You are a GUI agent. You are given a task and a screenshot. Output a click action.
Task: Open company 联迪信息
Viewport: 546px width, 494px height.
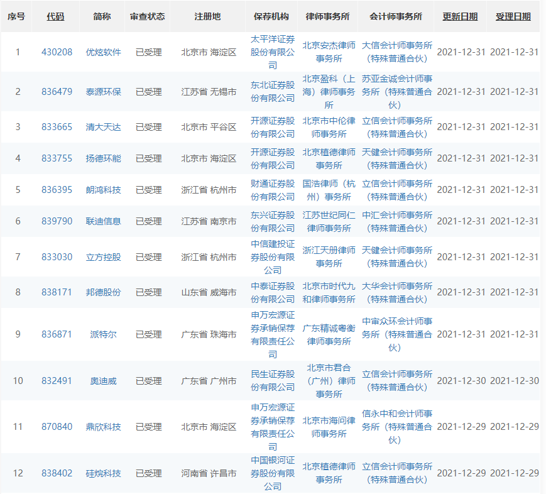pyautogui.click(x=104, y=221)
